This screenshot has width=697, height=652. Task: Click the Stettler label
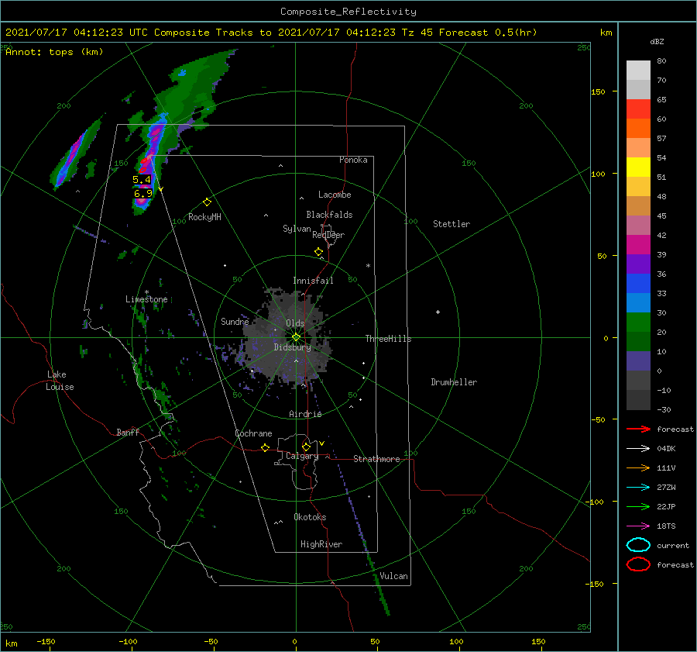(x=452, y=224)
